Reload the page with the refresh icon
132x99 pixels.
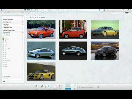tap(99, 10)
